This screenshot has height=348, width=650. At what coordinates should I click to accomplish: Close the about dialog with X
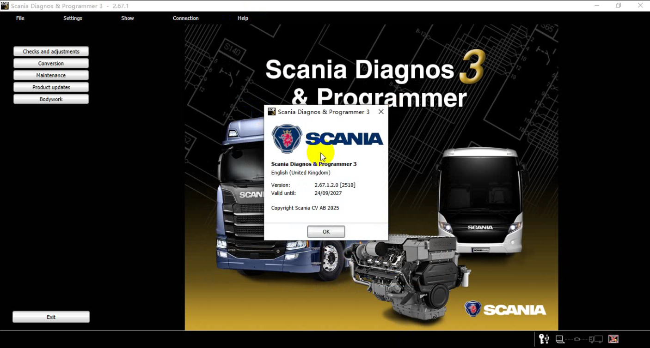coord(381,112)
